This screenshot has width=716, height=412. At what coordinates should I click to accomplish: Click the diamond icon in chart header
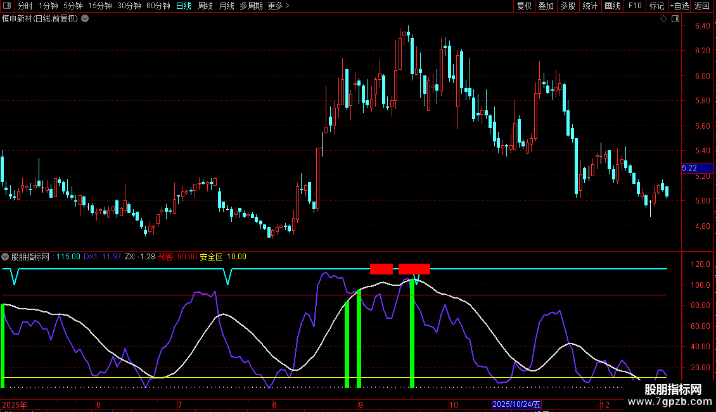pyautogui.click(x=664, y=19)
